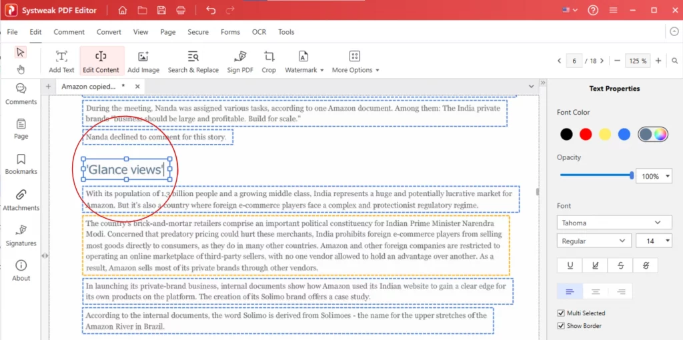Viewport: 683px width, 340px height.
Task: Undo the last action
Action: click(211, 11)
